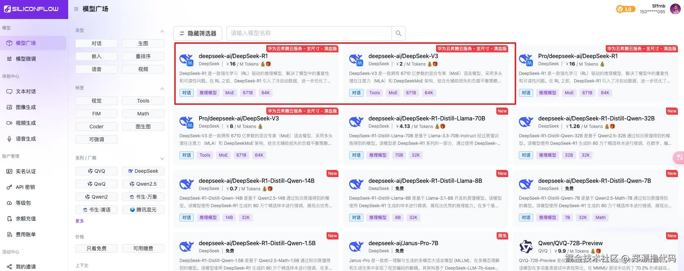Click the DeepSeek-R1-Distill-Qwen-1.5B whale logo
This screenshot has height=271, width=684.
point(186,247)
